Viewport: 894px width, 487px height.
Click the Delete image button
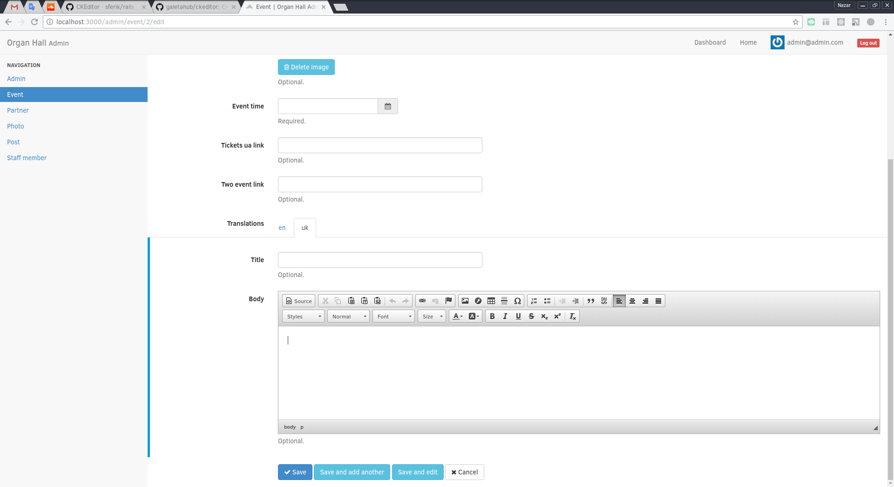pos(306,67)
